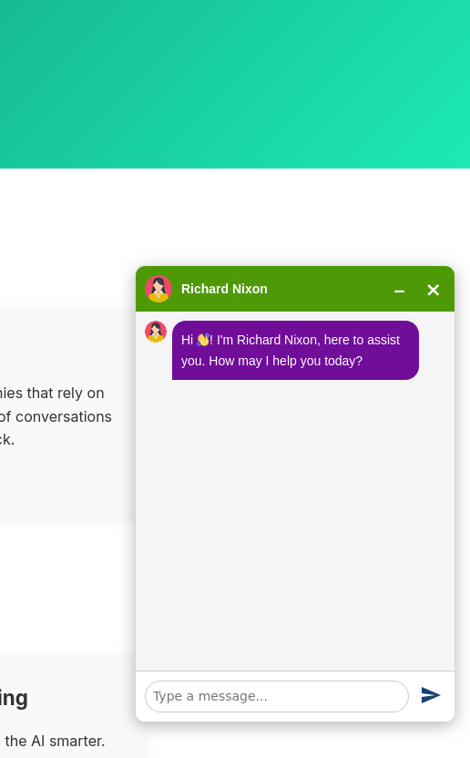The image size is (470, 758).
Task: Select the purple greeting message bubble
Action: point(295,351)
